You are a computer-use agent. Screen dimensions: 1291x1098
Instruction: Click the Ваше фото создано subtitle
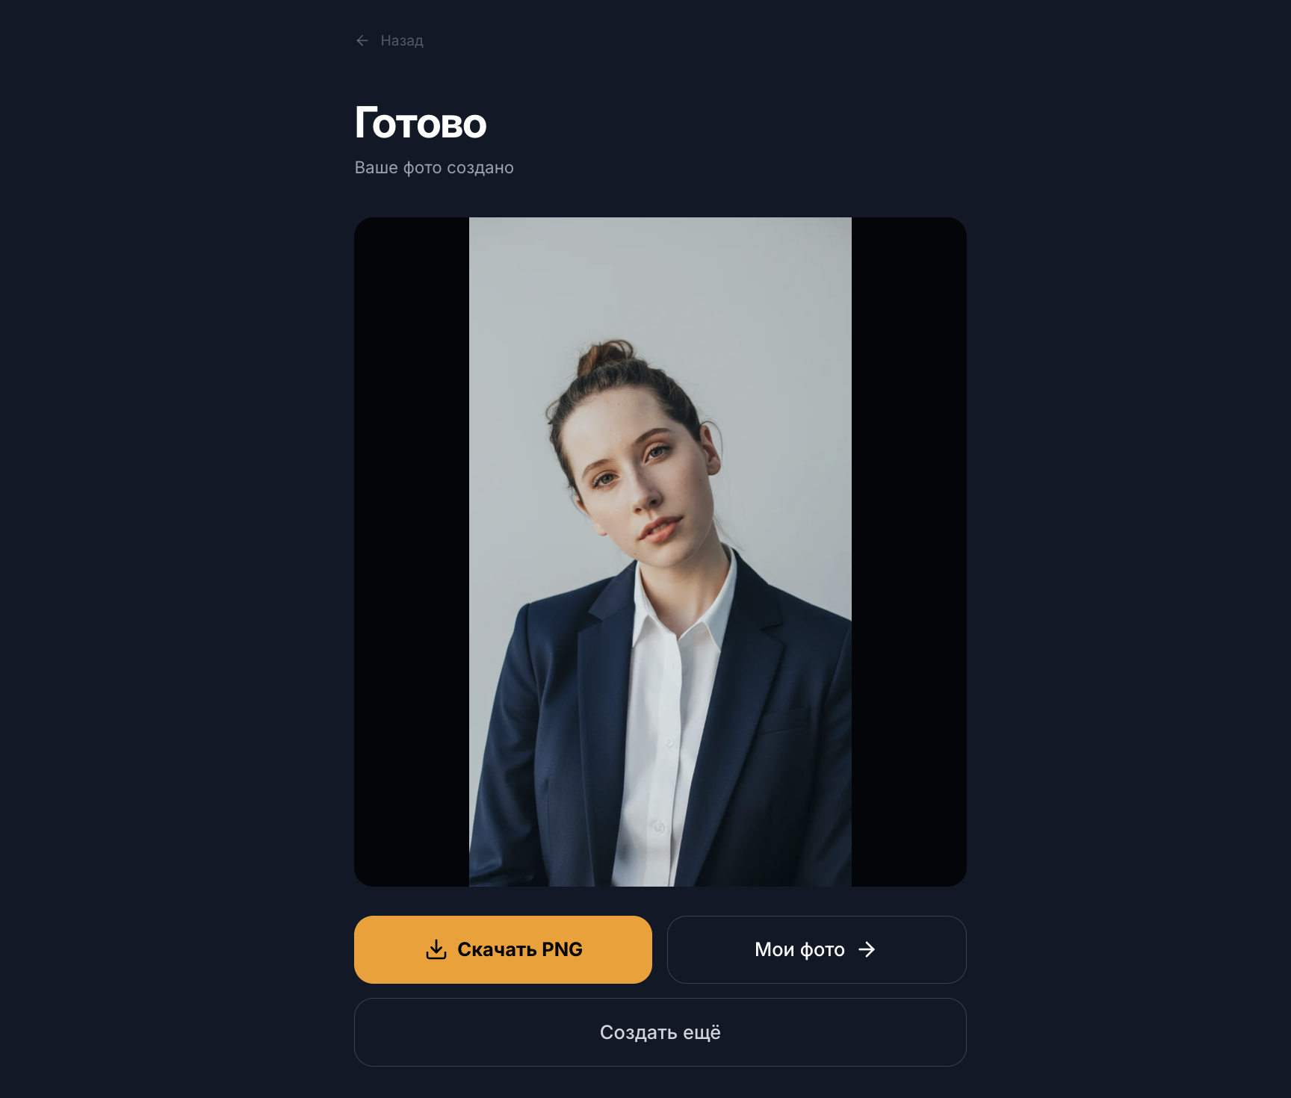[434, 167]
